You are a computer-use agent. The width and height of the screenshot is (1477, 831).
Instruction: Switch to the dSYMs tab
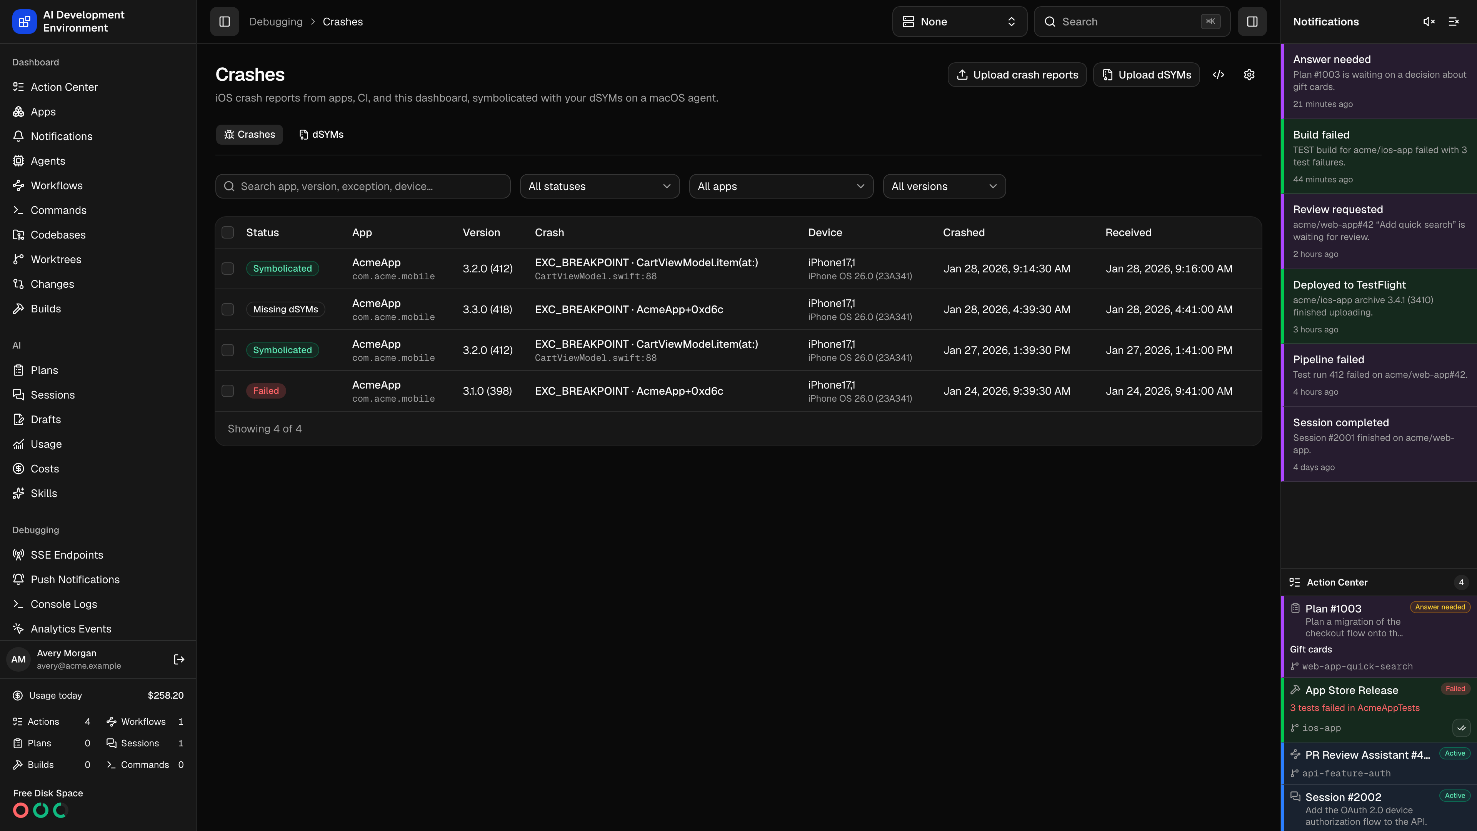[x=322, y=135]
